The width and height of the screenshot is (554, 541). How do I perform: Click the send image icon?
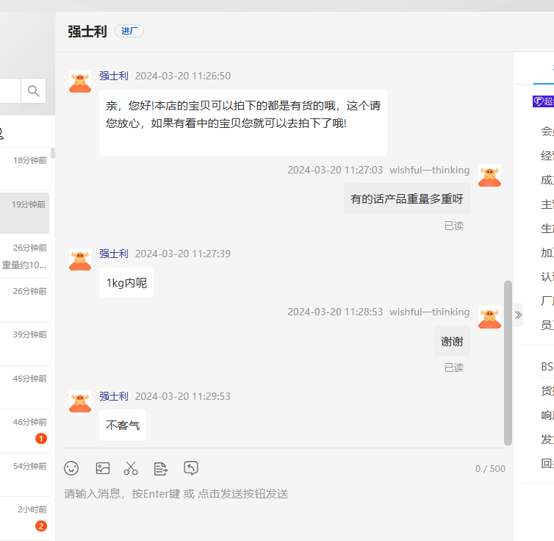click(103, 468)
